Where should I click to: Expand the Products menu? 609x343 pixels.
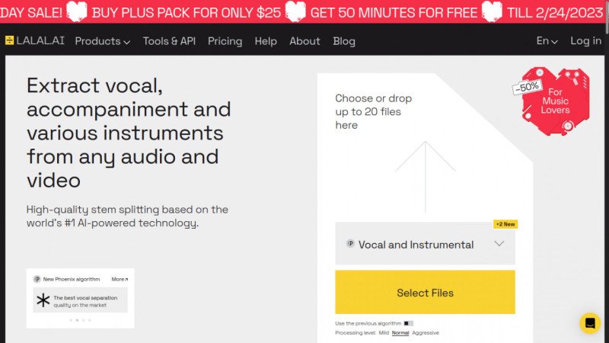(x=102, y=41)
